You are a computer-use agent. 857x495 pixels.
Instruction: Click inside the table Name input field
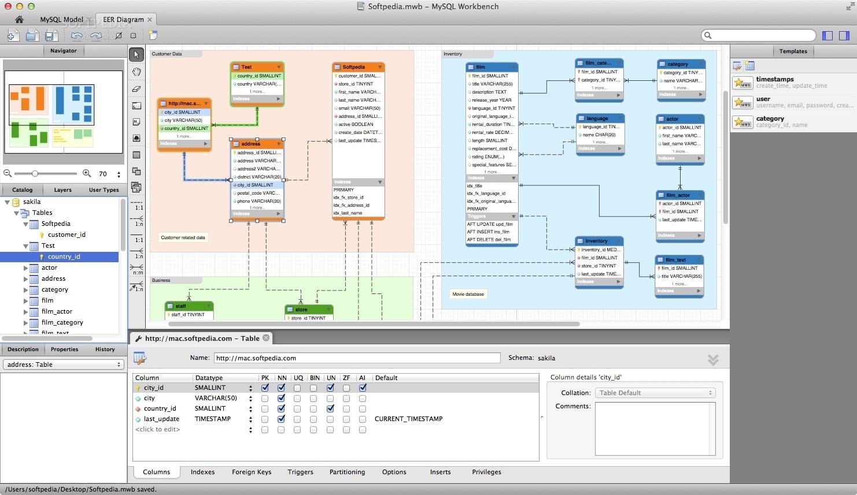click(356, 358)
